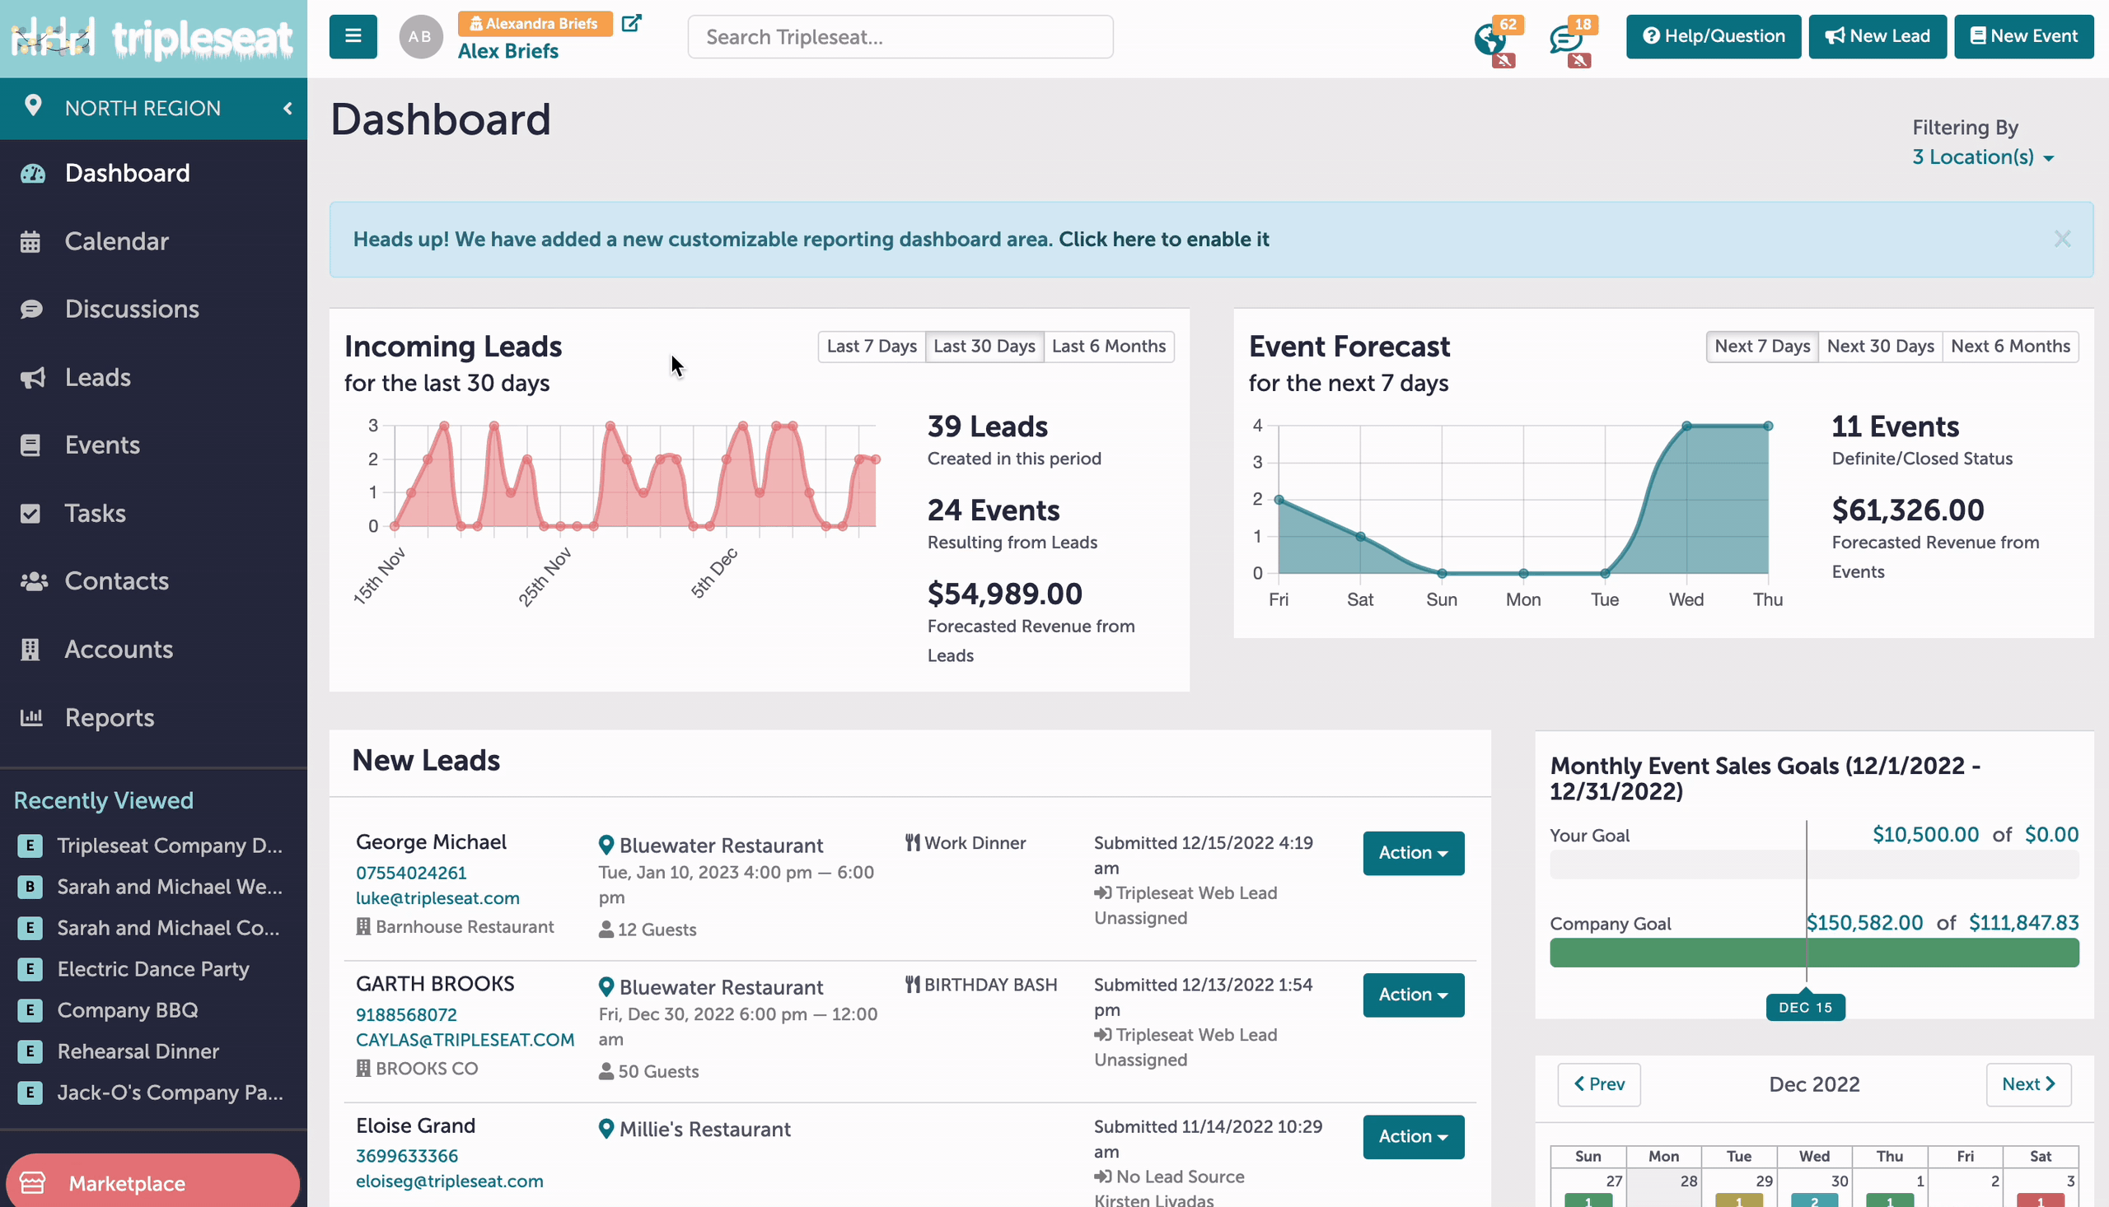Screen dimensions: 2109x1207
Task: Click the Marketplace store icon
Action: (33, 1183)
